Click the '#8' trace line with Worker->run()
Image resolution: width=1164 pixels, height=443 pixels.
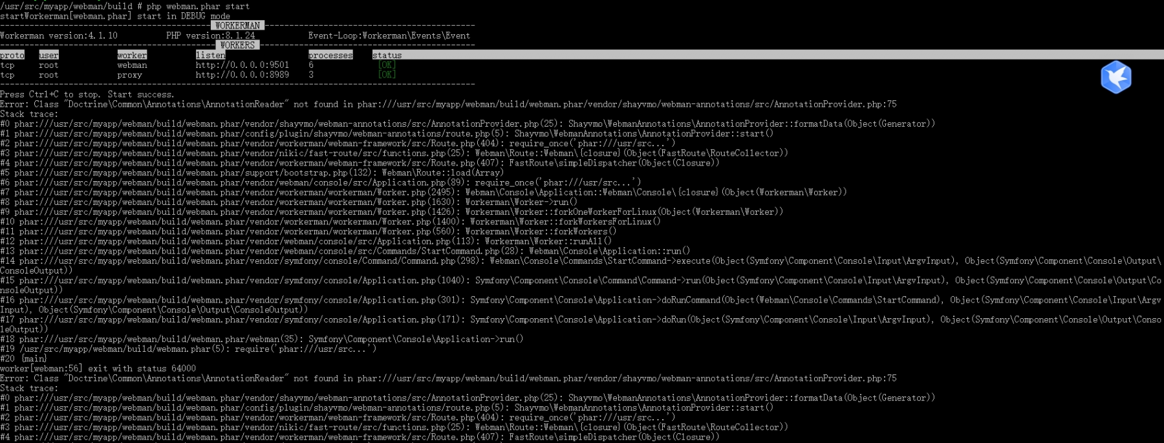(289, 202)
